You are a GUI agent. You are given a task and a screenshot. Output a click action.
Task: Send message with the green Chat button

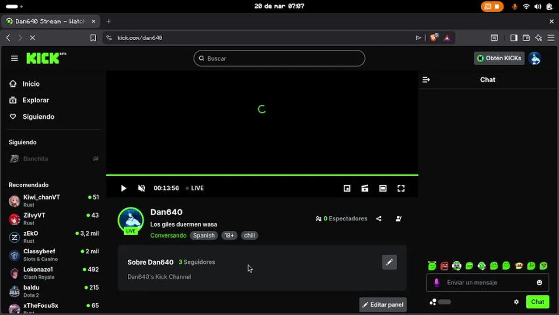coord(538,302)
